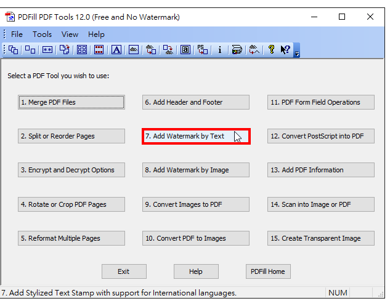Viewport: 390px width, 301px height.
Task: Select '14. Scan into Image or PDF'
Action: click(x=321, y=204)
